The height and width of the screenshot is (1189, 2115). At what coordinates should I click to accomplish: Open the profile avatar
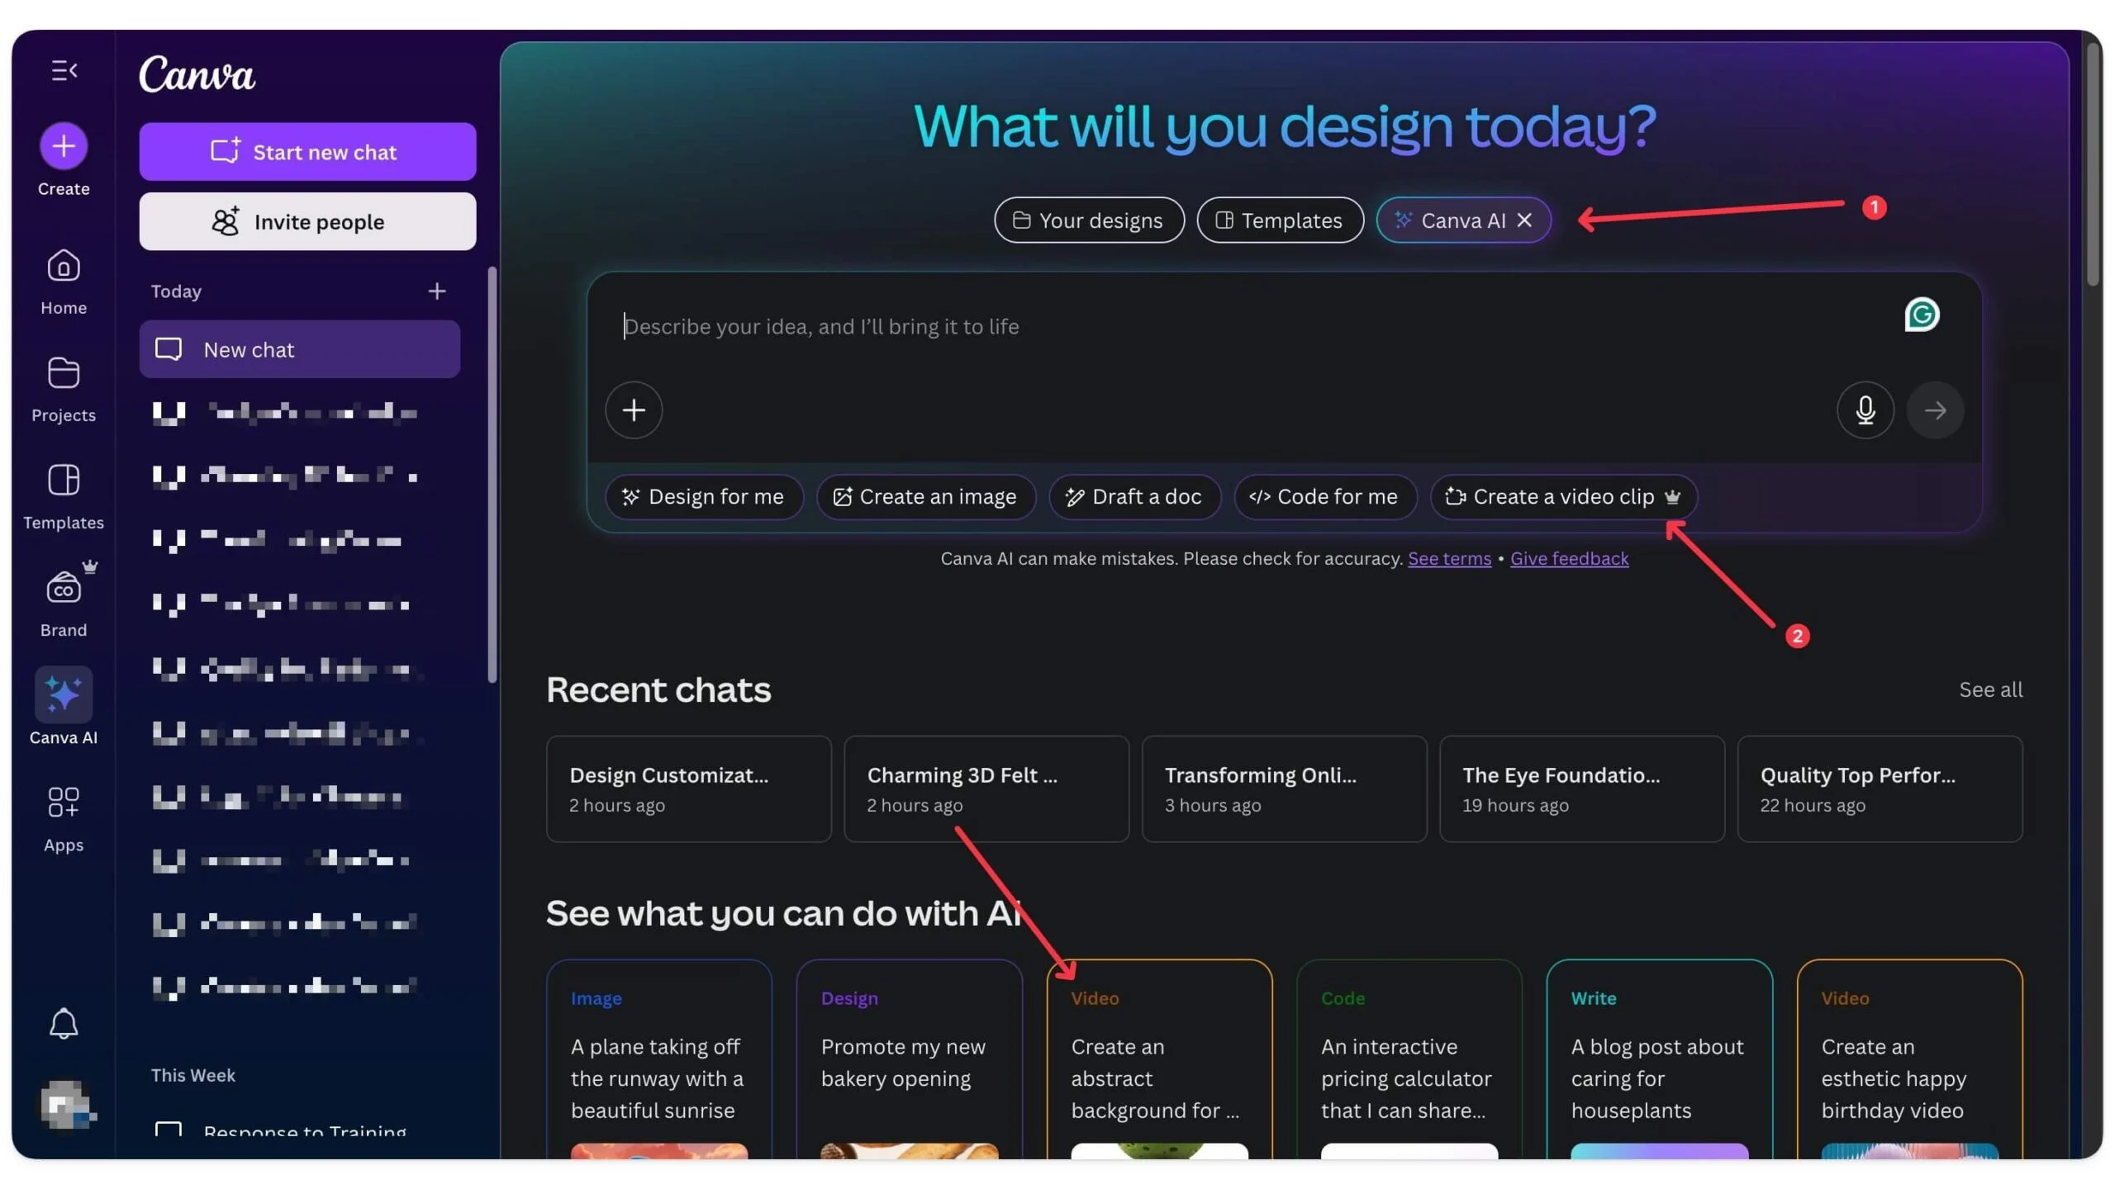[67, 1104]
